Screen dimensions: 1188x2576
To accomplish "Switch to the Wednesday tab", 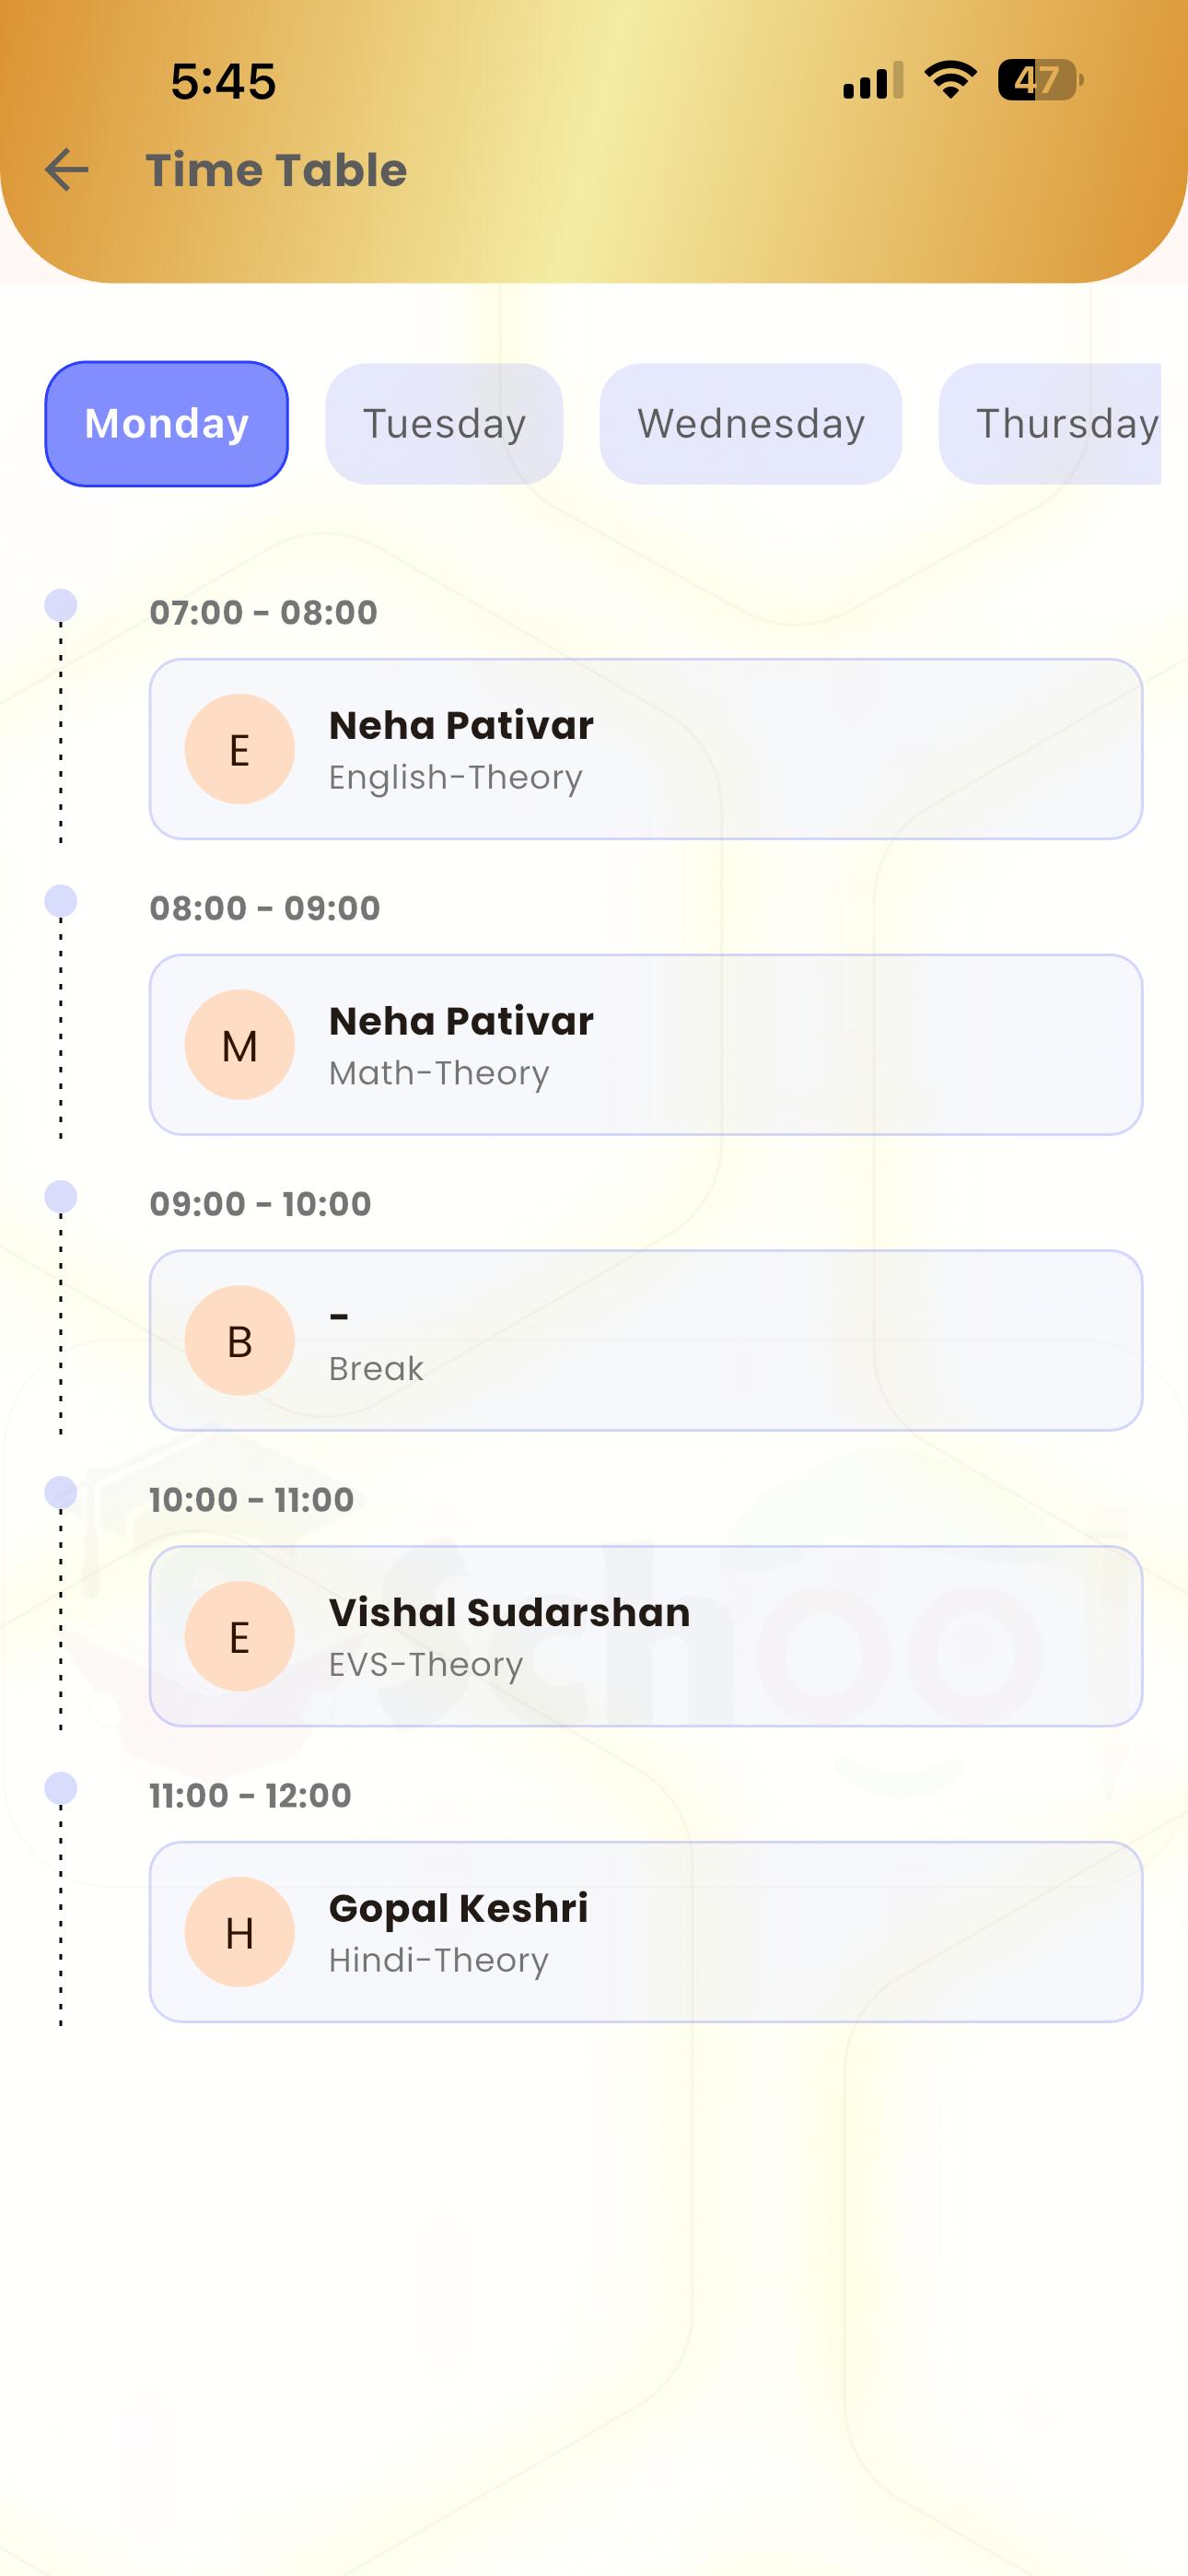I will click(751, 424).
